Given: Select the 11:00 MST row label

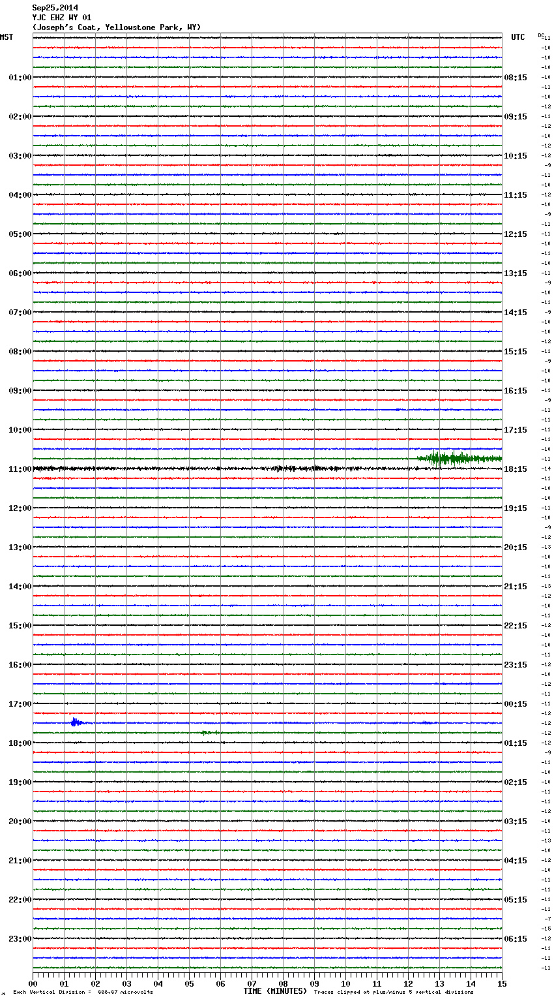Looking at the screenshot, I should (x=20, y=469).
